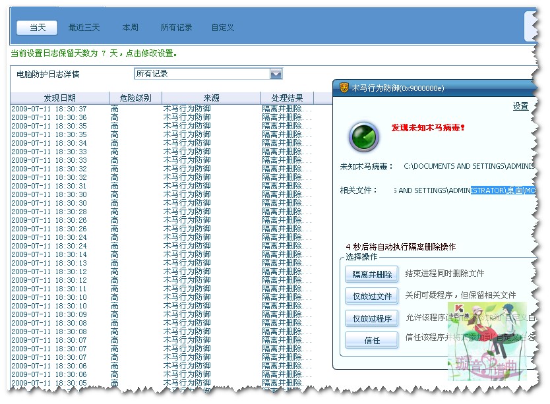Click green log retention settings link text
Viewport: 550px width, 404px height.
[94, 53]
